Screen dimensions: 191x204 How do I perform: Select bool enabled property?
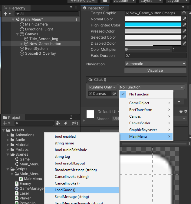click(82, 137)
